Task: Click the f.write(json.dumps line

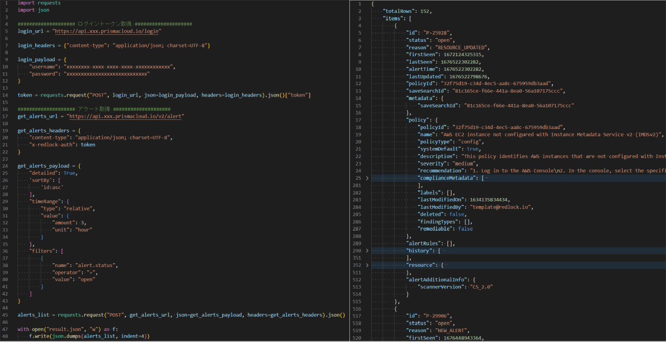Action: click(89, 336)
